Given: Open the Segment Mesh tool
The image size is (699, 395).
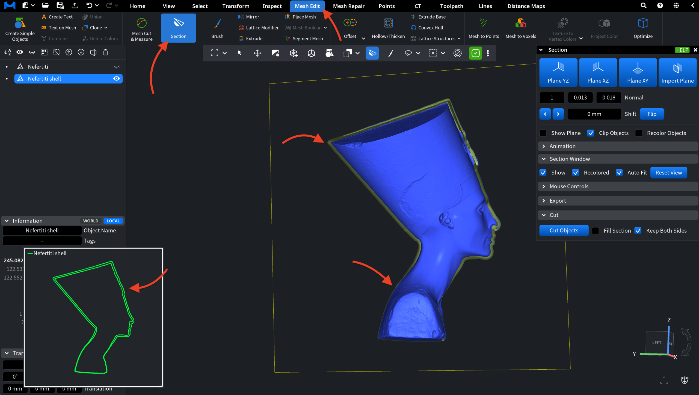Looking at the screenshot, I should [304, 38].
